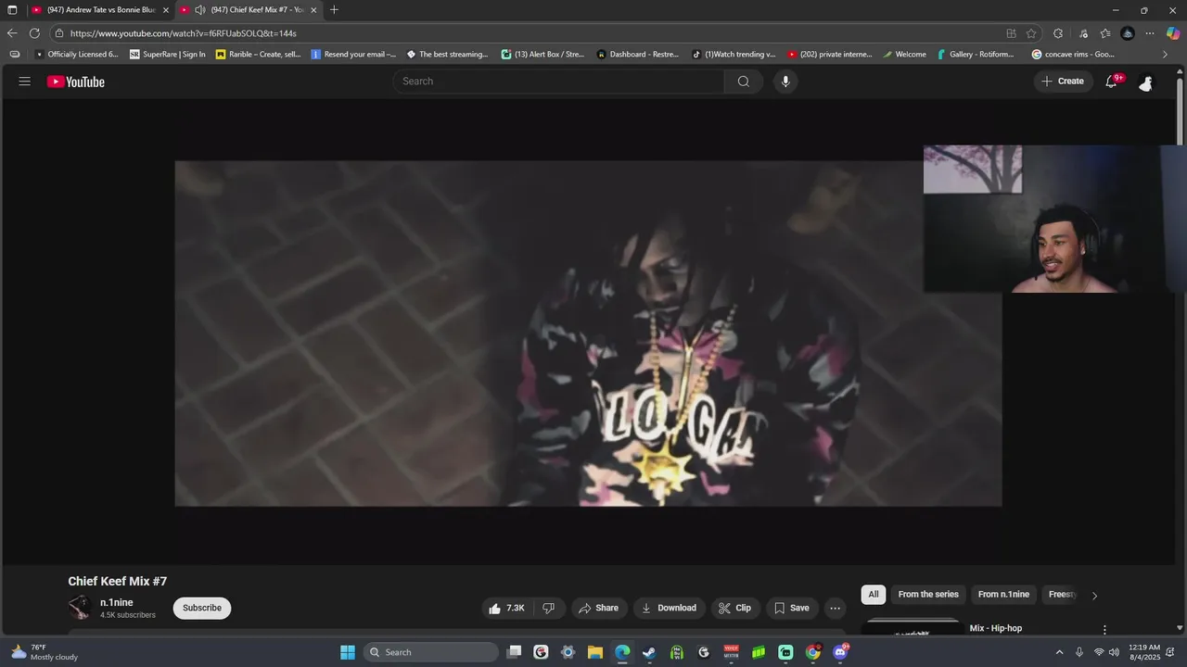
Task: Open the Voicemeeter taskbar icon
Action: point(731,652)
